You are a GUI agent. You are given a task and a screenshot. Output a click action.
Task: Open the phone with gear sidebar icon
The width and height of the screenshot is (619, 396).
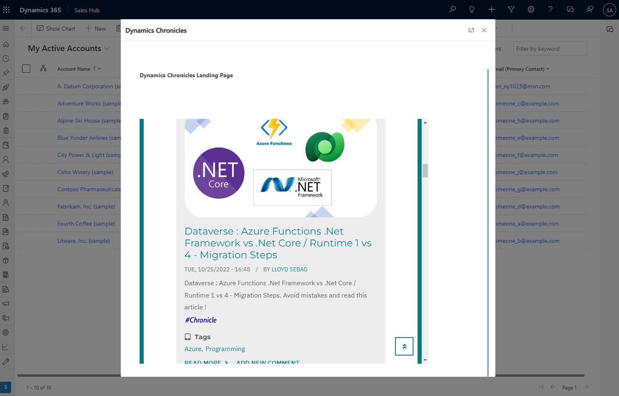[6, 174]
